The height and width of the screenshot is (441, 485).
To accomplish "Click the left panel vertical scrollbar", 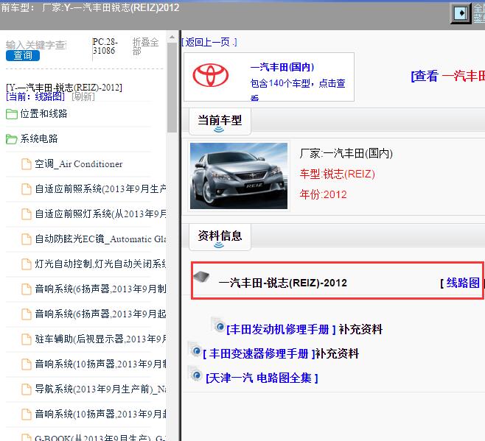I will point(171,221).
